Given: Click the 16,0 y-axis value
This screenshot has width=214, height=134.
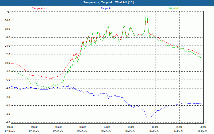Looking at the screenshot, I should tap(7, 37).
